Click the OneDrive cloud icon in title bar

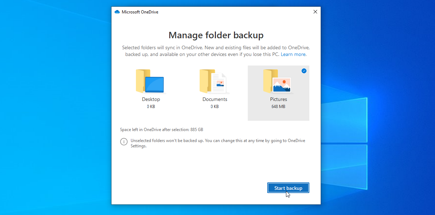pos(117,12)
